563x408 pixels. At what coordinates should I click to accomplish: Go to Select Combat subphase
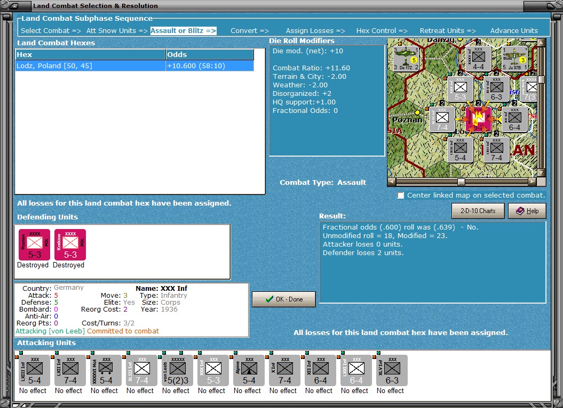coord(51,31)
